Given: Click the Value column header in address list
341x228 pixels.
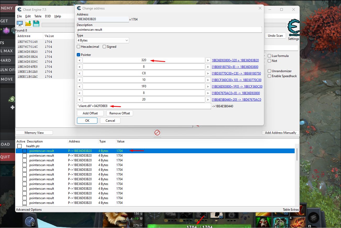Looking at the screenshot, I should 121,141.
